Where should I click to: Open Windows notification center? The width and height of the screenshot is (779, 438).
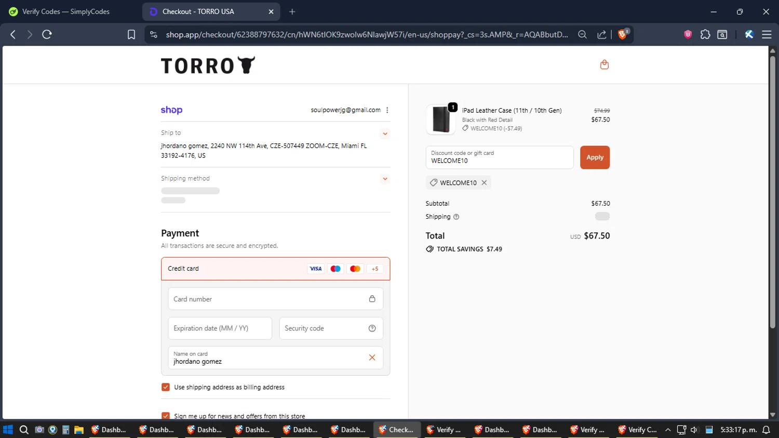[x=766, y=430]
